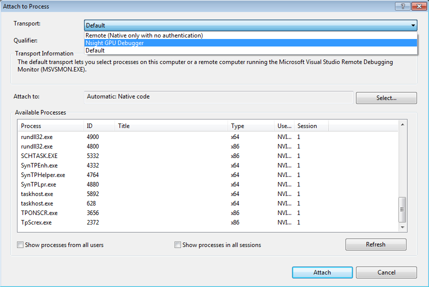Select SCHTASK.EXE process row
Image resolution: width=429 pixels, height=287 pixels.
[208, 156]
